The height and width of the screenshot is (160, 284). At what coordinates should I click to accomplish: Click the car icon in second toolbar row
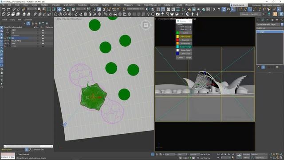(115, 14)
